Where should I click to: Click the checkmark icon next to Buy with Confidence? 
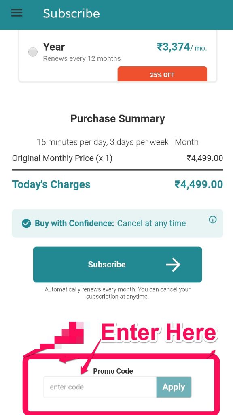pos(26,223)
